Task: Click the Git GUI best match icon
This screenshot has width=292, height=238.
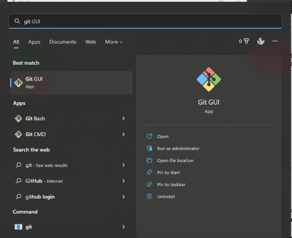Action: coord(18,83)
